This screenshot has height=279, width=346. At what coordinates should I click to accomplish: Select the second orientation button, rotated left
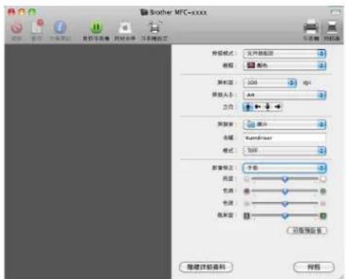258,107
